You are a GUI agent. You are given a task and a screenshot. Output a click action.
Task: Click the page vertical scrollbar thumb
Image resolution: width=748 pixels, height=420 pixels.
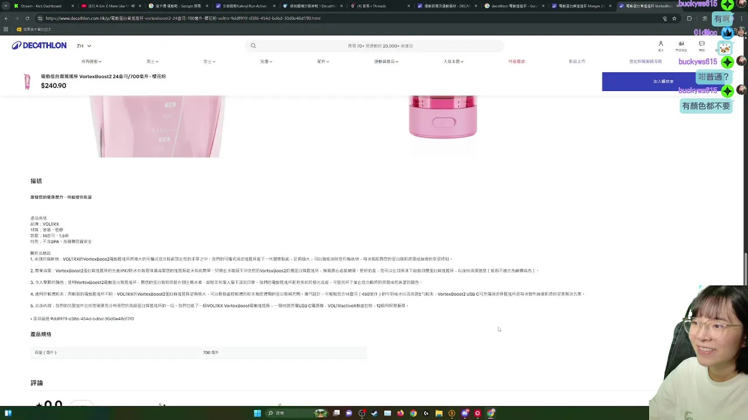pyautogui.click(x=746, y=268)
